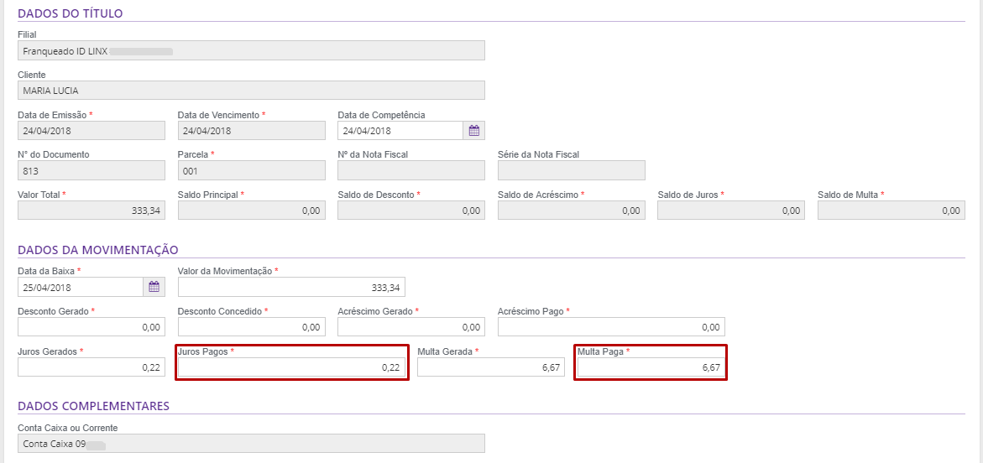The width and height of the screenshot is (983, 463).
Task: Edit the Juros Pagos value
Action: coord(291,367)
